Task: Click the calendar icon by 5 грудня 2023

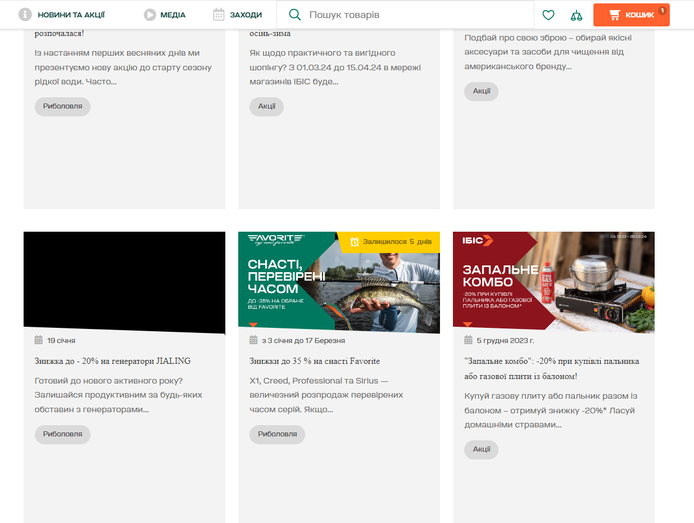Action: (468, 340)
